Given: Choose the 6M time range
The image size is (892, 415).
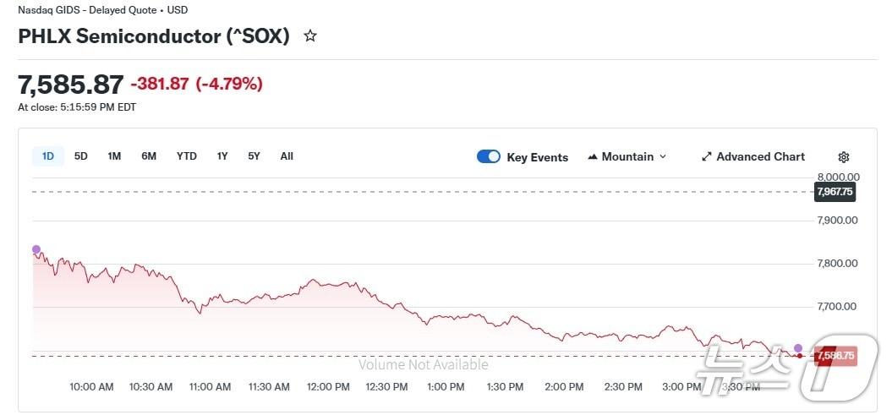Looking at the screenshot, I should tap(149, 156).
